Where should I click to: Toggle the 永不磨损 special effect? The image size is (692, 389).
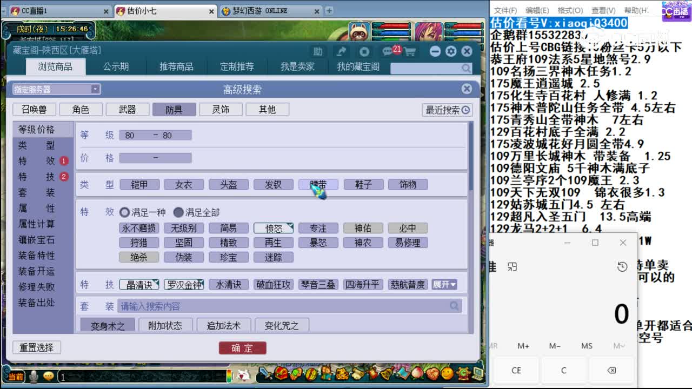point(139,228)
